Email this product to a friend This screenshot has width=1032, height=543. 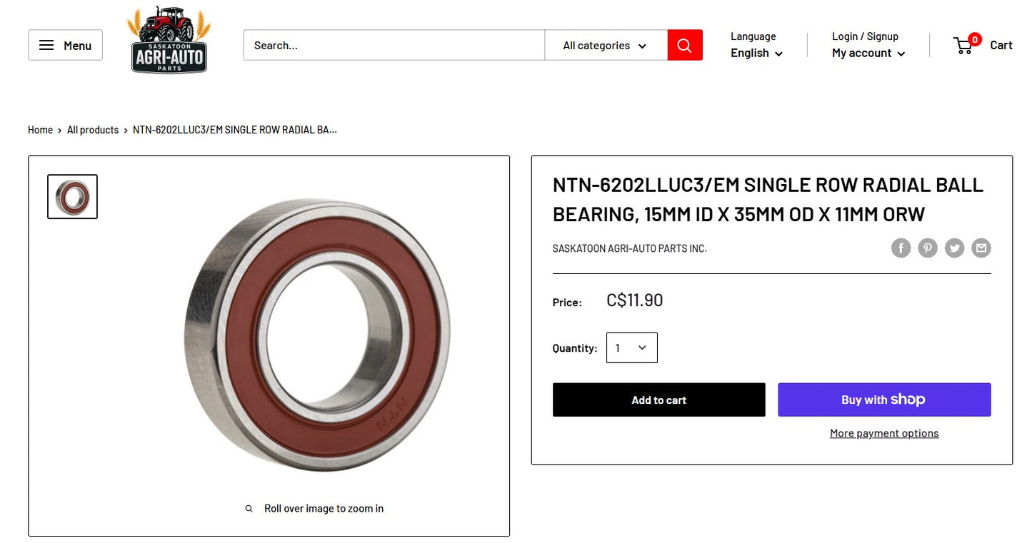[981, 248]
